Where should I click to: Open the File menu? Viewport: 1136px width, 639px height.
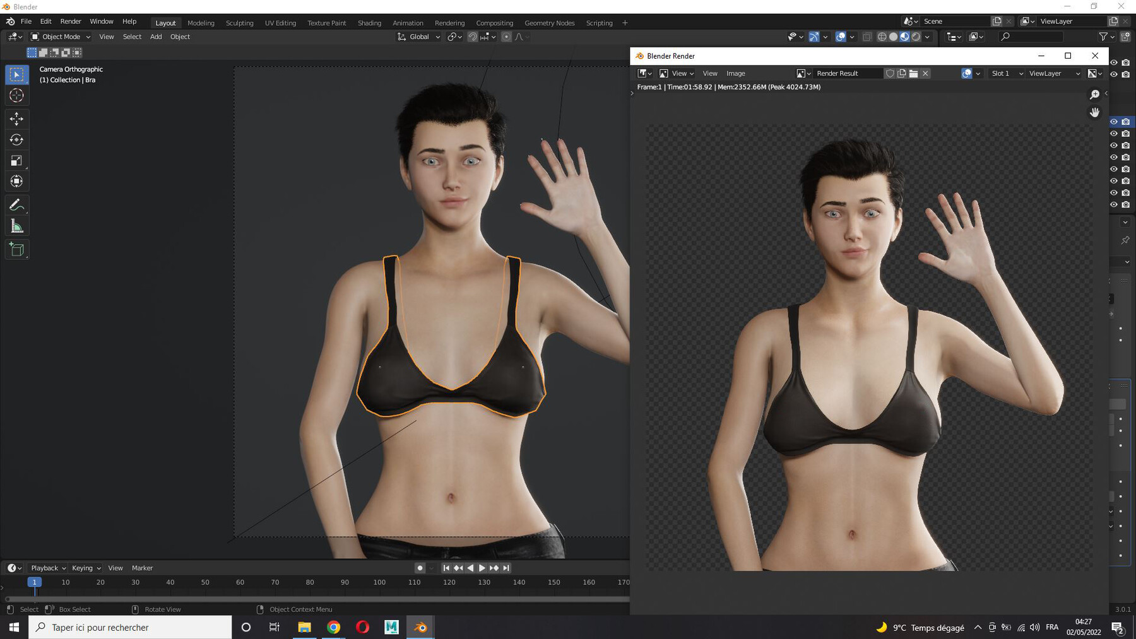[26, 21]
